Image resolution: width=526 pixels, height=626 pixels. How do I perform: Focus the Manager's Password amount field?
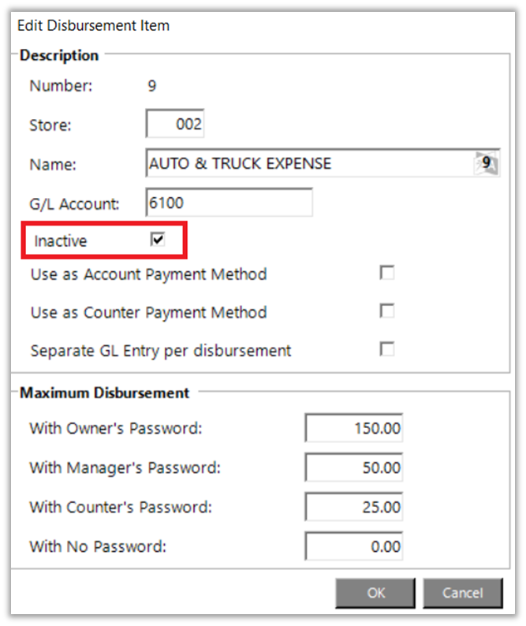(x=353, y=468)
